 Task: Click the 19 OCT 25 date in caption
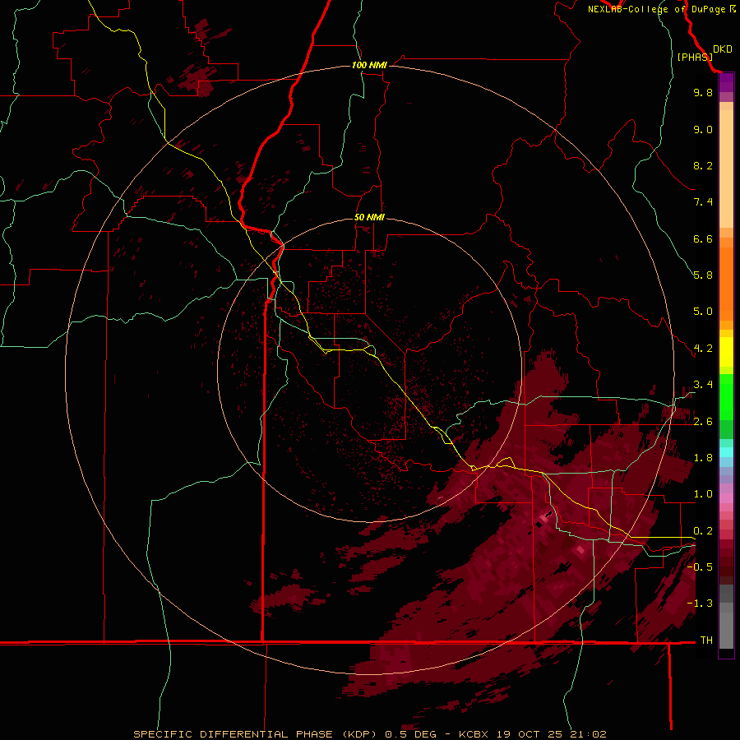click(x=529, y=734)
